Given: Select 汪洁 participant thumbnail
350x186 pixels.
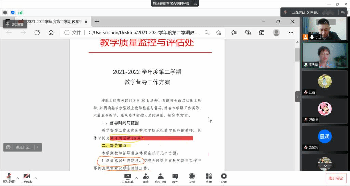Looking at the screenshot, I should click(x=324, y=83).
